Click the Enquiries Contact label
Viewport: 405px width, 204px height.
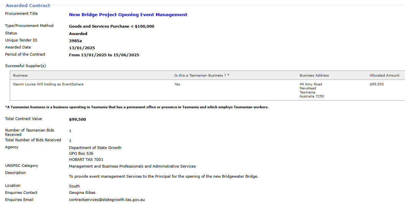click(x=21, y=193)
